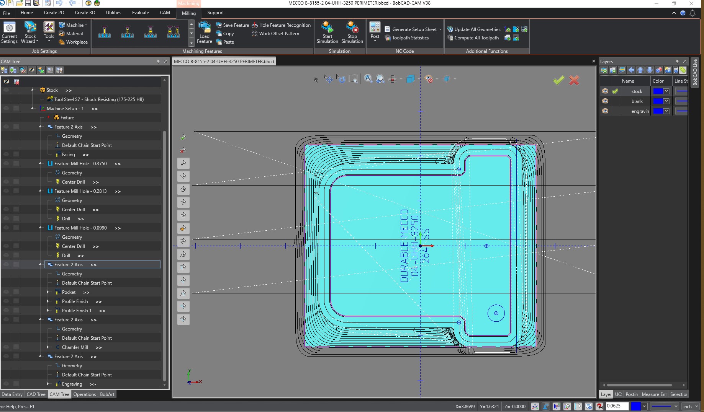Click the stock layer blue color swatch
Image resolution: width=704 pixels, height=412 pixels.
coord(658,91)
